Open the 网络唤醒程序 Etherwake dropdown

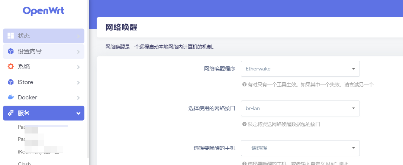point(300,69)
